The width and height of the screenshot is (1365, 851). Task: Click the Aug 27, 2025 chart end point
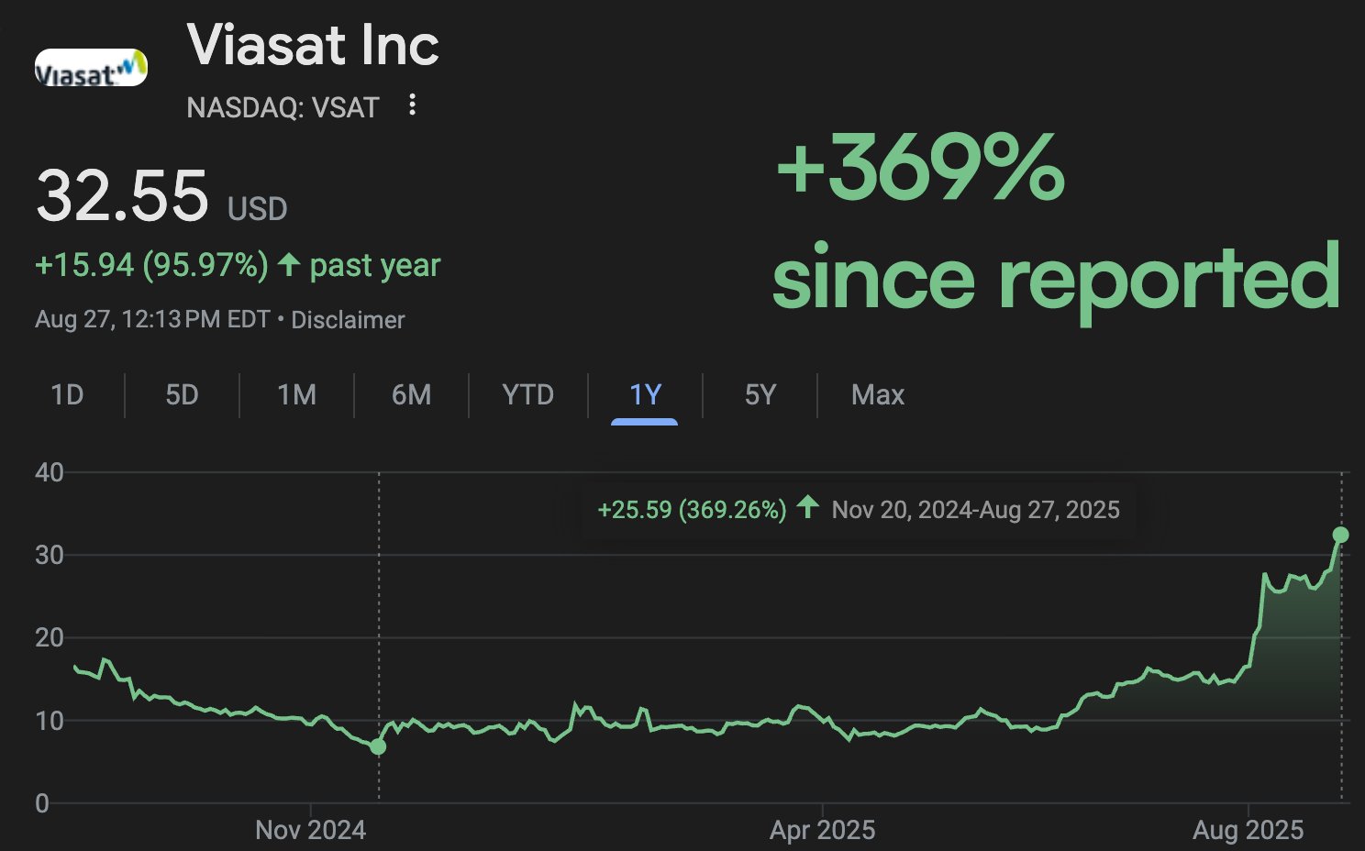[1340, 535]
